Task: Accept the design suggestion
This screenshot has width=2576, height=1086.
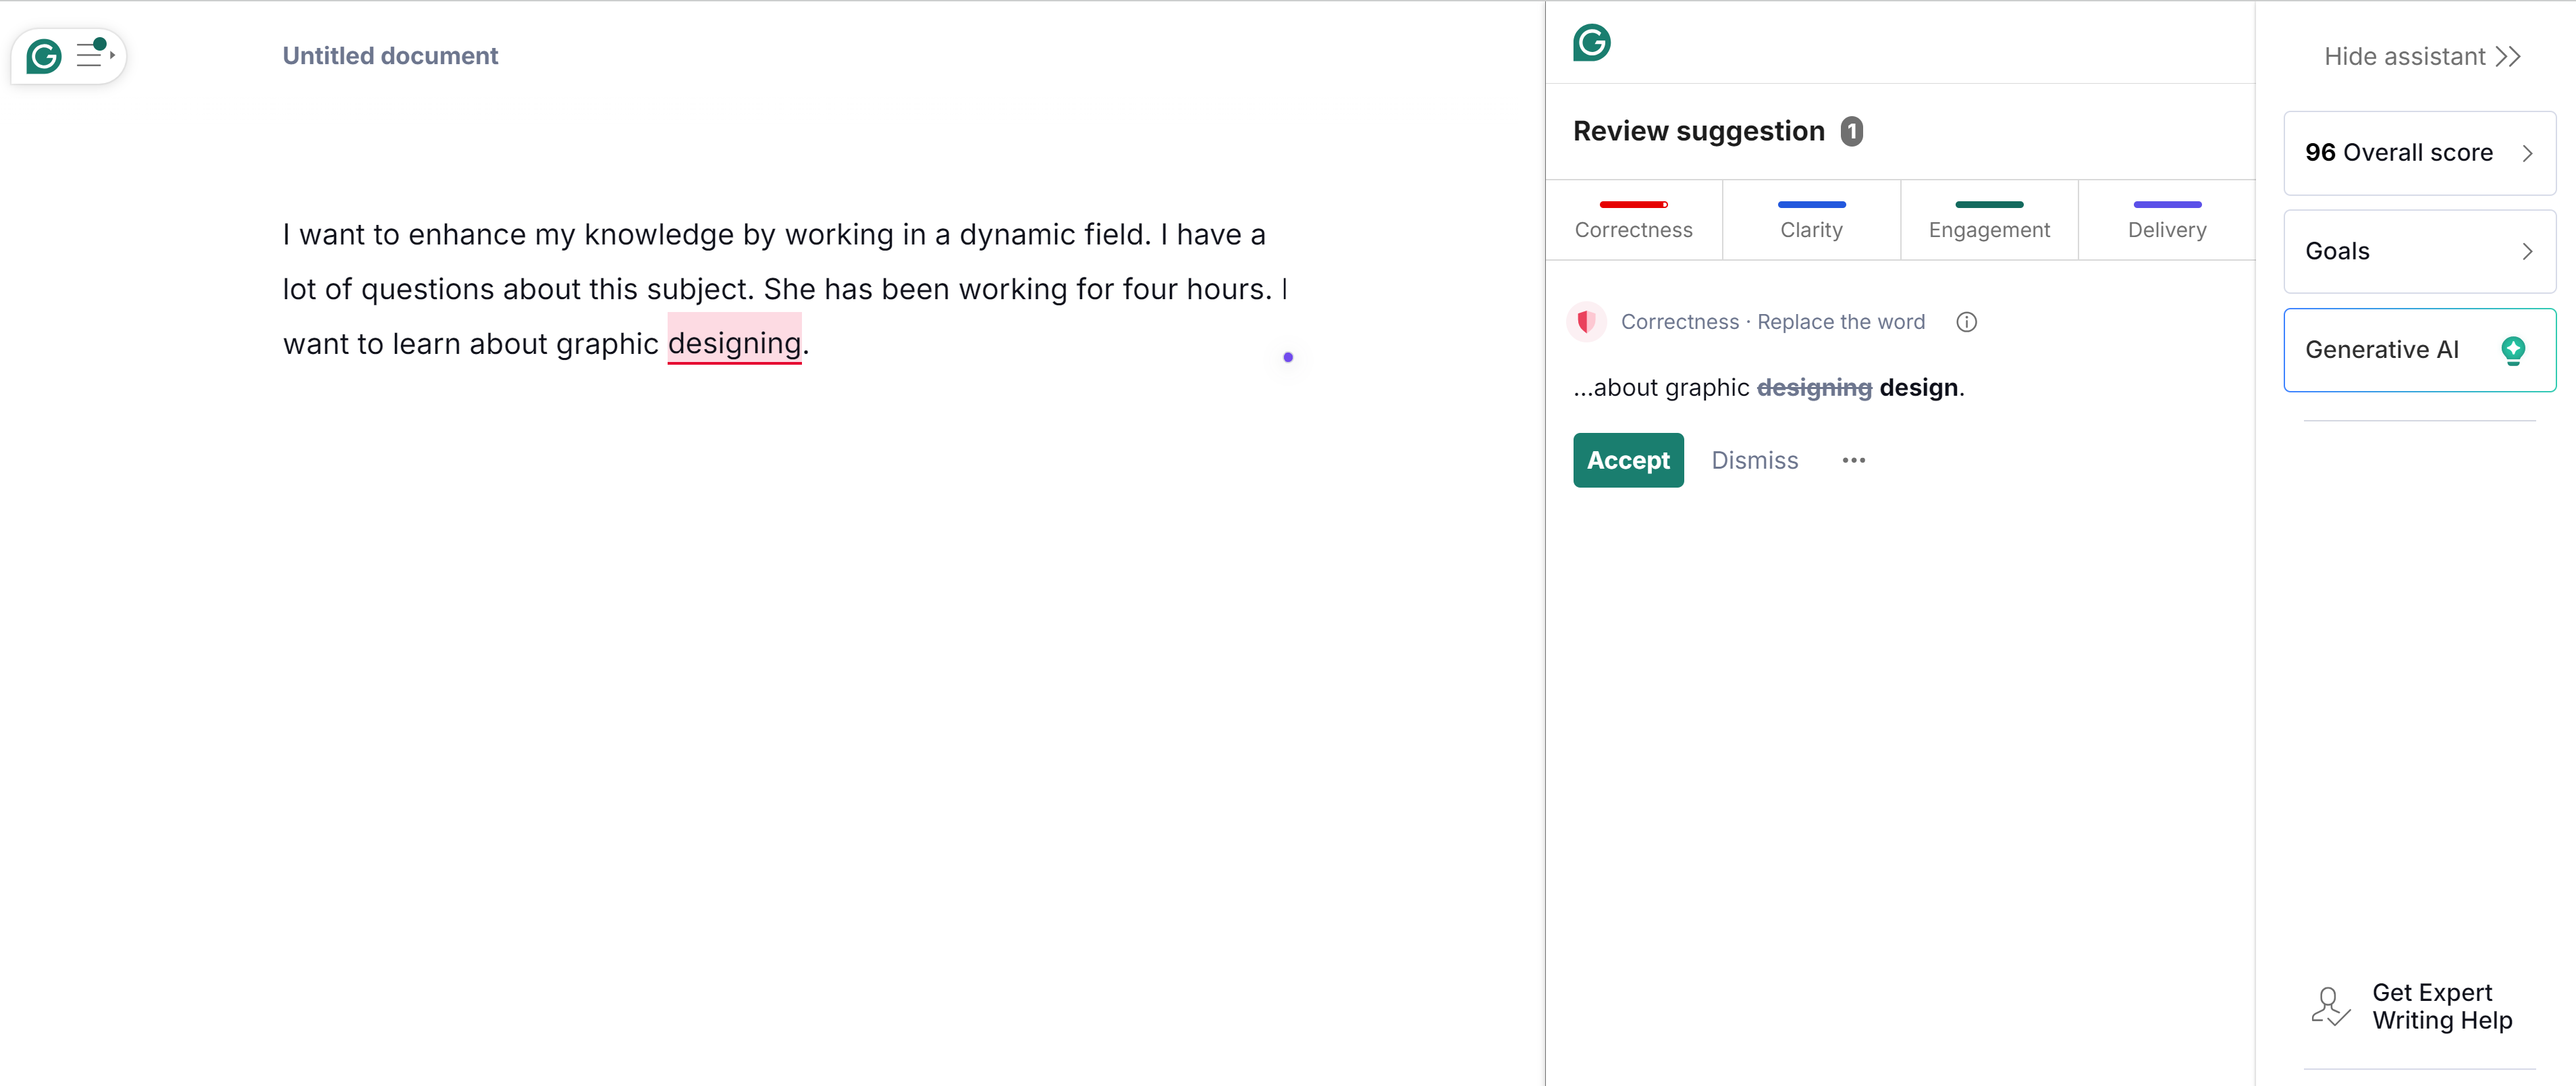Action: click(1627, 461)
